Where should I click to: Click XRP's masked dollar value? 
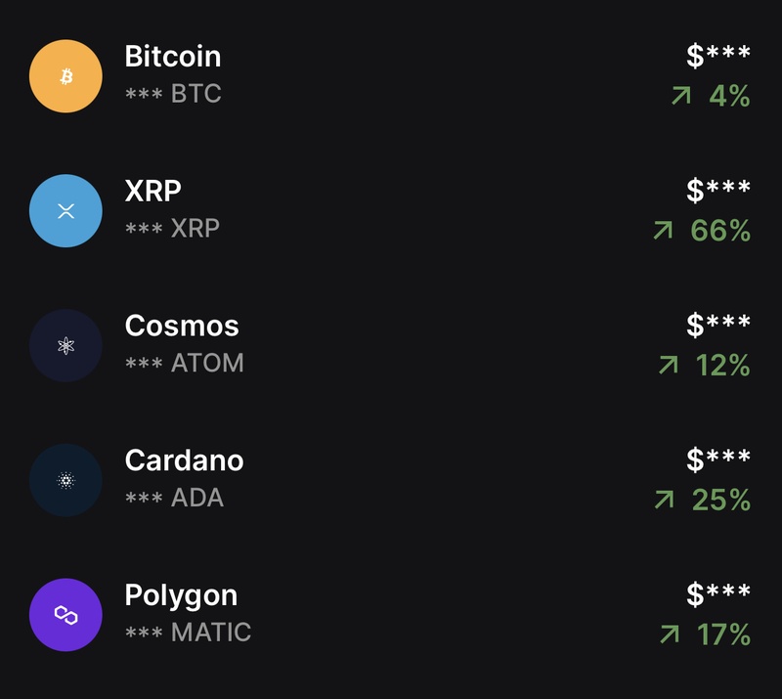(718, 191)
